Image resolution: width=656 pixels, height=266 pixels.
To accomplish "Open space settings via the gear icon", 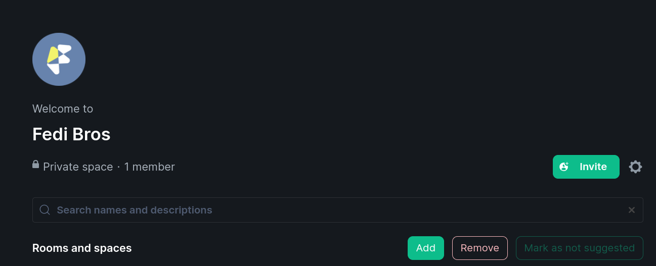I will (635, 167).
